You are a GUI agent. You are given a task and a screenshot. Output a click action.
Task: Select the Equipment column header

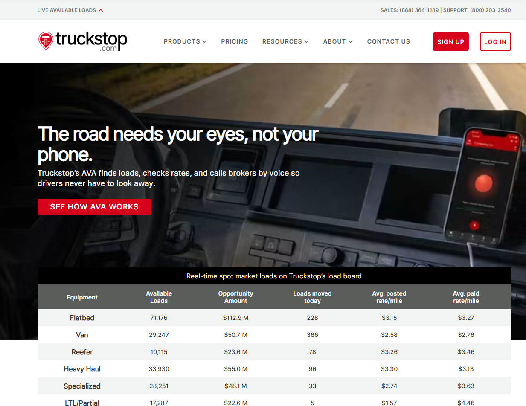click(82, 297)
